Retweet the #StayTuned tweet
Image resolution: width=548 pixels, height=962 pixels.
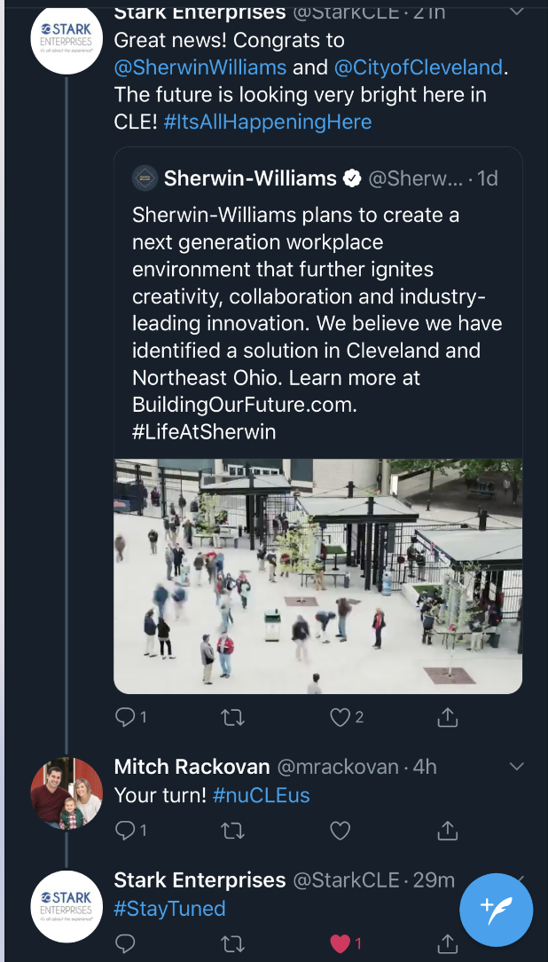pos(232,943)
